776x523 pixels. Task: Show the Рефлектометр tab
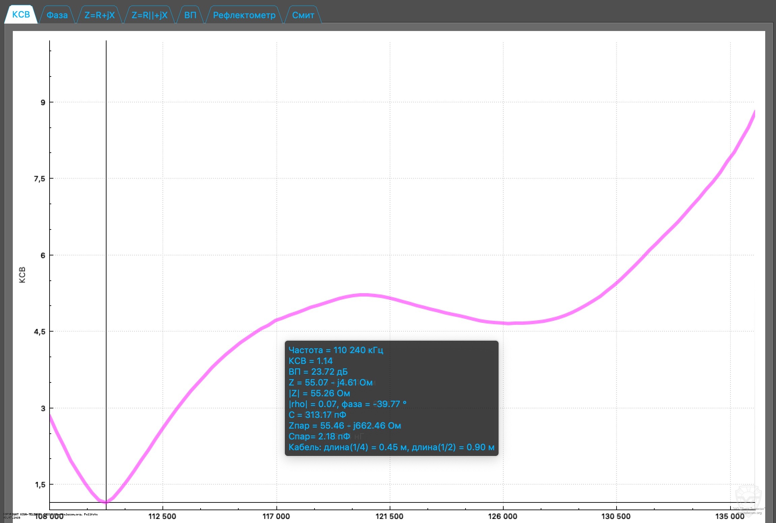point(244,15)
